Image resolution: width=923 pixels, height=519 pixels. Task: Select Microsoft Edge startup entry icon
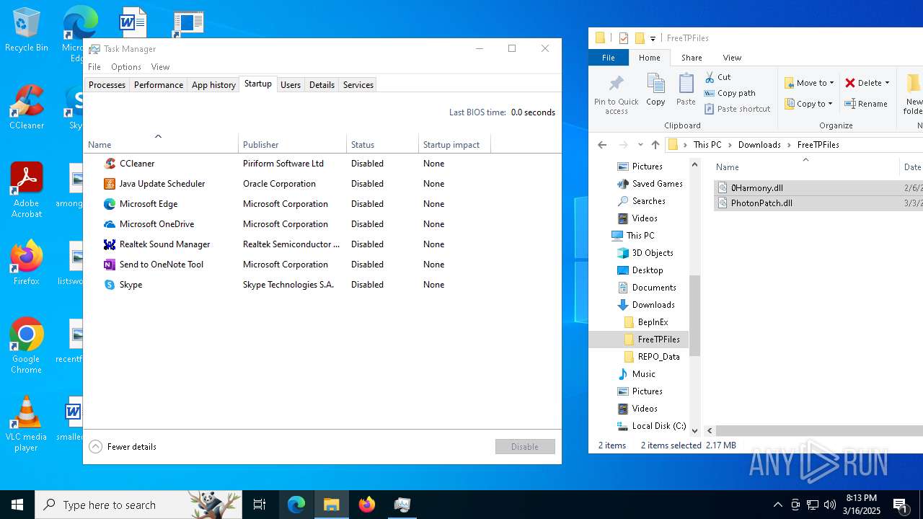coord(110,204)
